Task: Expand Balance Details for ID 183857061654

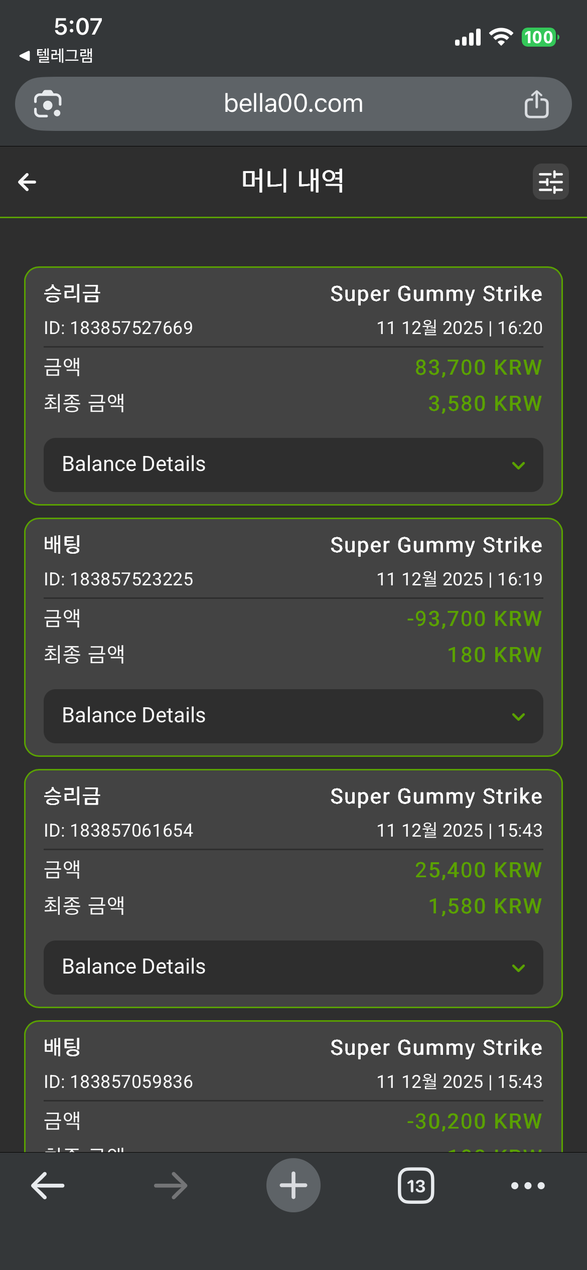Action: coord(293,968)
